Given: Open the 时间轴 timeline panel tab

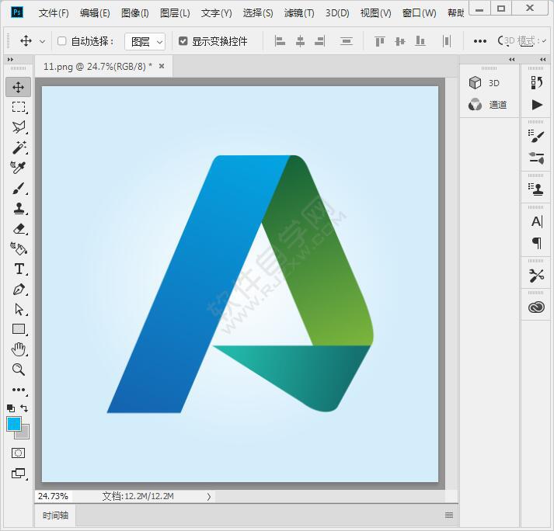Looking at the screenshot, I should click(x=55, y=515).
